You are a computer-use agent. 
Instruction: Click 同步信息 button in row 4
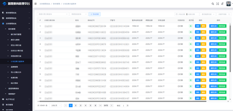click(222, 44)
